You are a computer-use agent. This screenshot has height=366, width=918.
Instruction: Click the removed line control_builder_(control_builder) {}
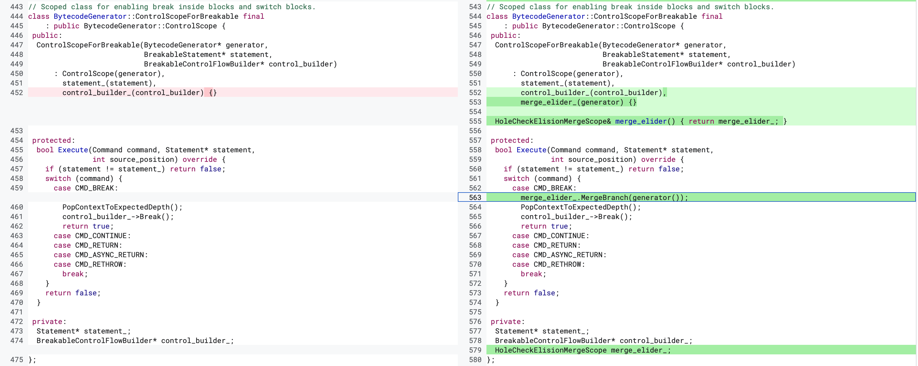(139, 93)
